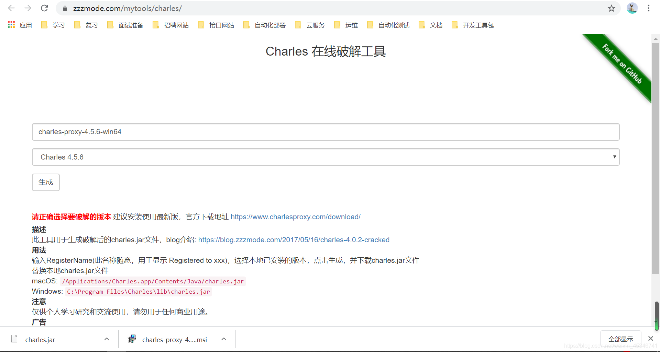Click the 生成 button

pos(46,182)
